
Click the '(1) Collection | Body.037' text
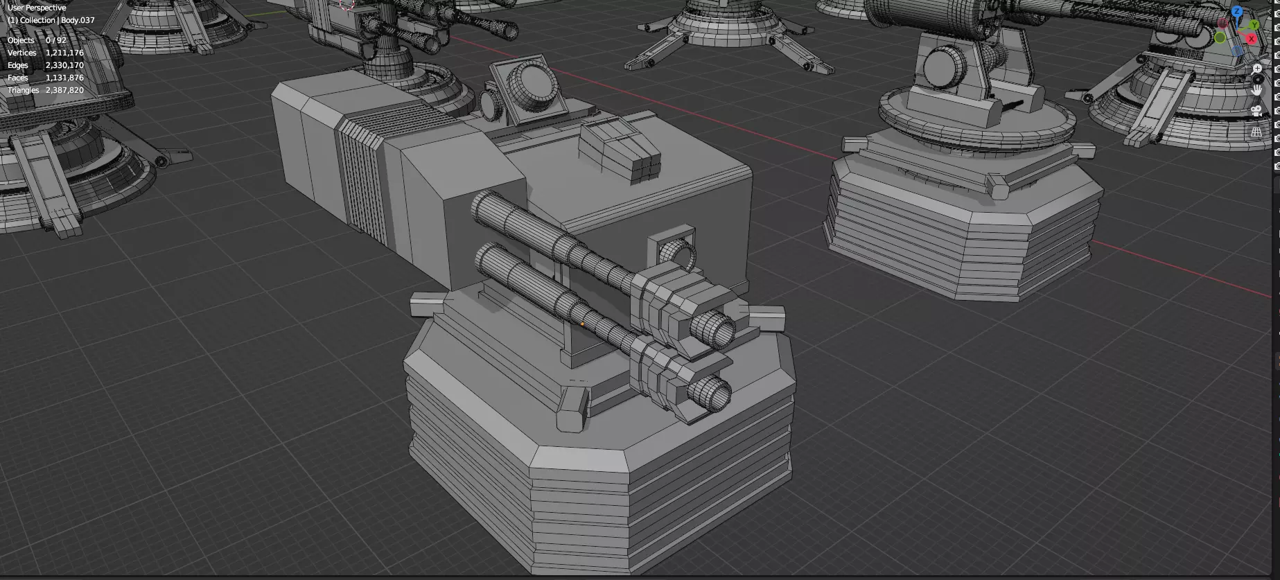(x=51, y=20)
